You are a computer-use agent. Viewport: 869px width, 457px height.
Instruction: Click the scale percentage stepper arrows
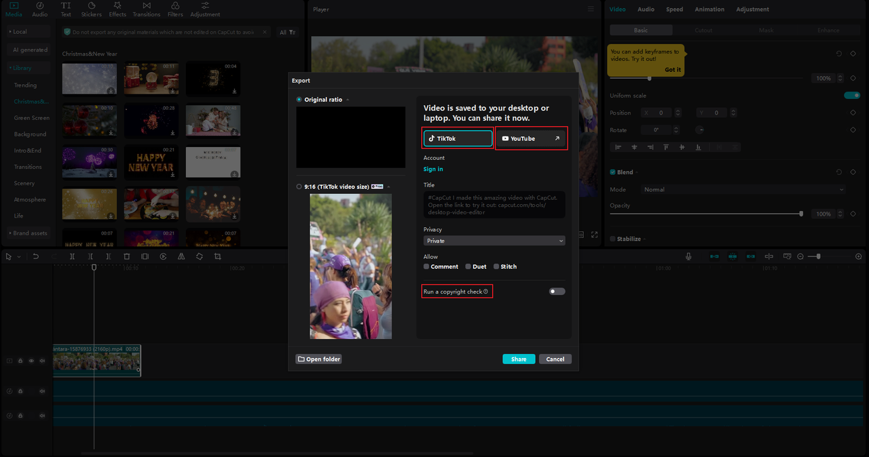tap(840, 79)
